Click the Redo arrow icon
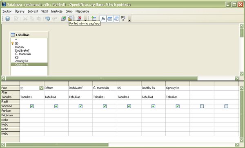Image resolution: width=245 pixels, height=148 pixels. tap(54, 19)
